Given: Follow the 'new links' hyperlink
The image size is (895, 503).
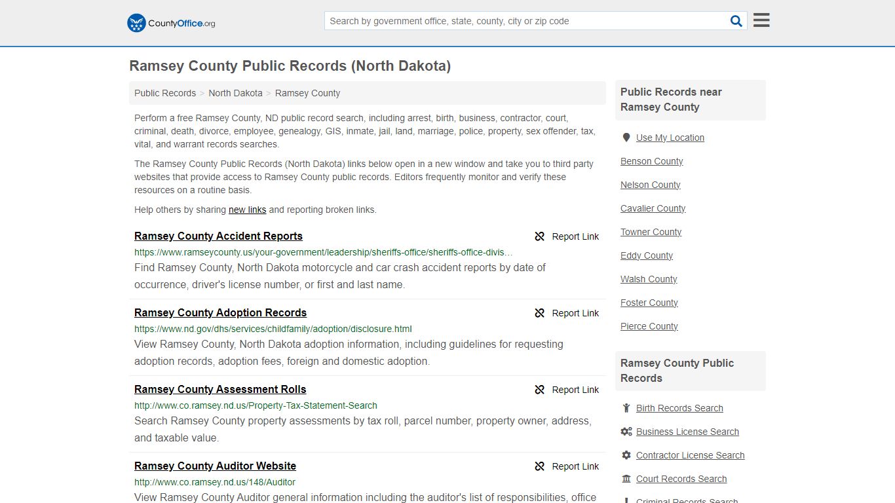Looking at the screenshot, I should tap(247, 210).
